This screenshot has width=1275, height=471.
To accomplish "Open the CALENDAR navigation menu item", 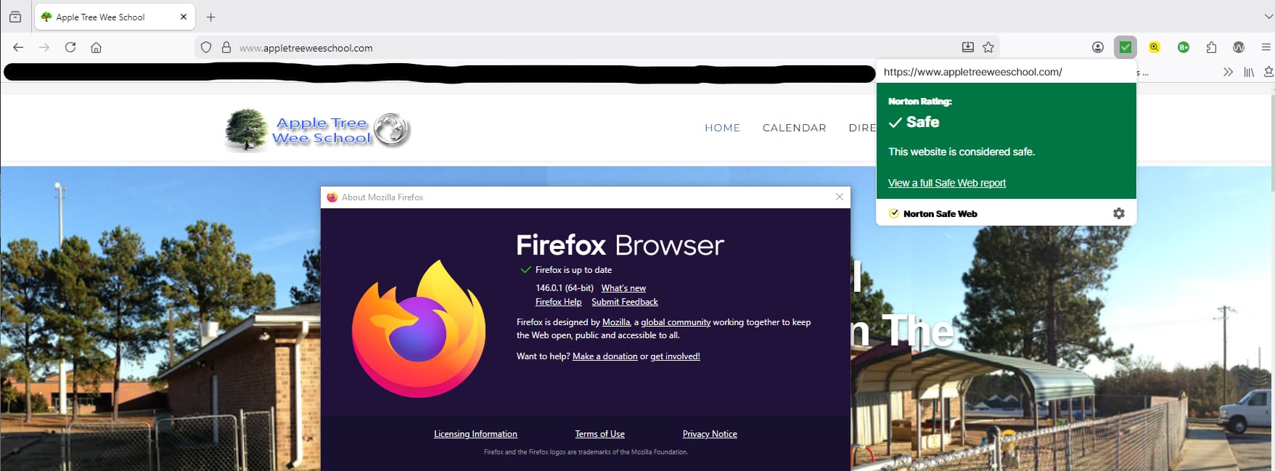I will [794, 128].
